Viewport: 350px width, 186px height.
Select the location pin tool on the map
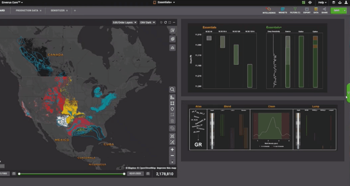[x=172, y=109]
